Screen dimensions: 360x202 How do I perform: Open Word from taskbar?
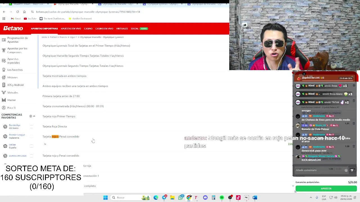tap(255, 198)
